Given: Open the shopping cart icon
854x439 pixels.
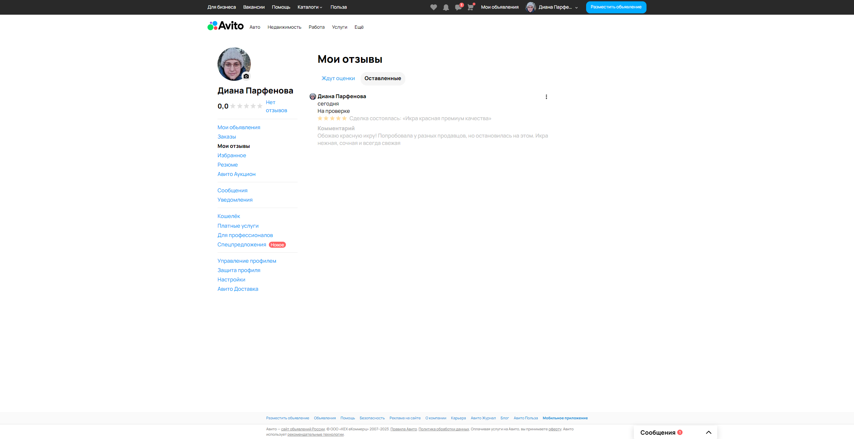Looking at the screenshot, I should (x=470, y=7).
